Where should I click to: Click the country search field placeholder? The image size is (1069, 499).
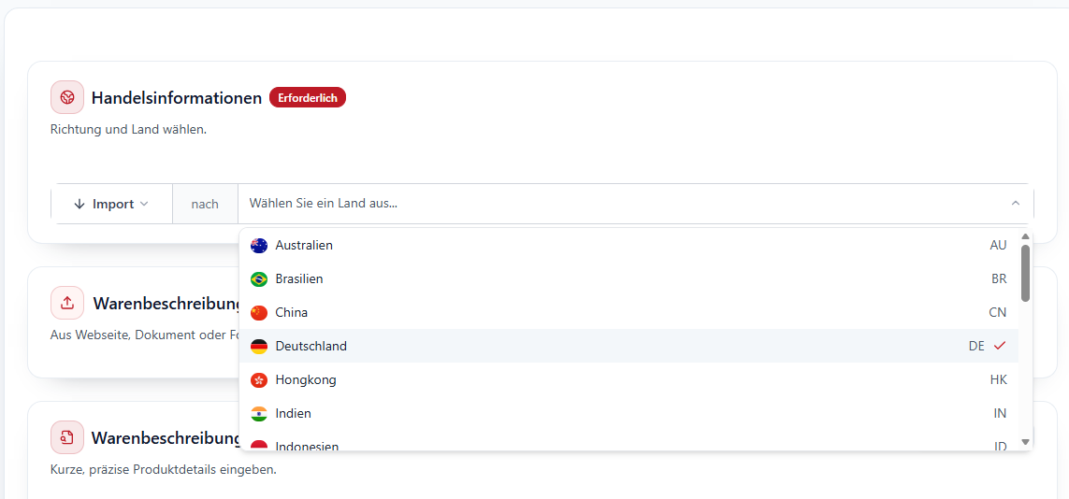coord(324,204)
